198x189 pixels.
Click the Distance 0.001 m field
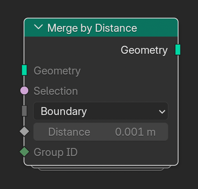[101, 132]
